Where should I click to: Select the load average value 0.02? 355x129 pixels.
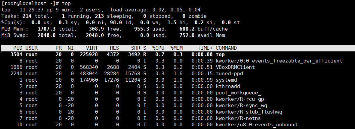click(x=158, y=10)
